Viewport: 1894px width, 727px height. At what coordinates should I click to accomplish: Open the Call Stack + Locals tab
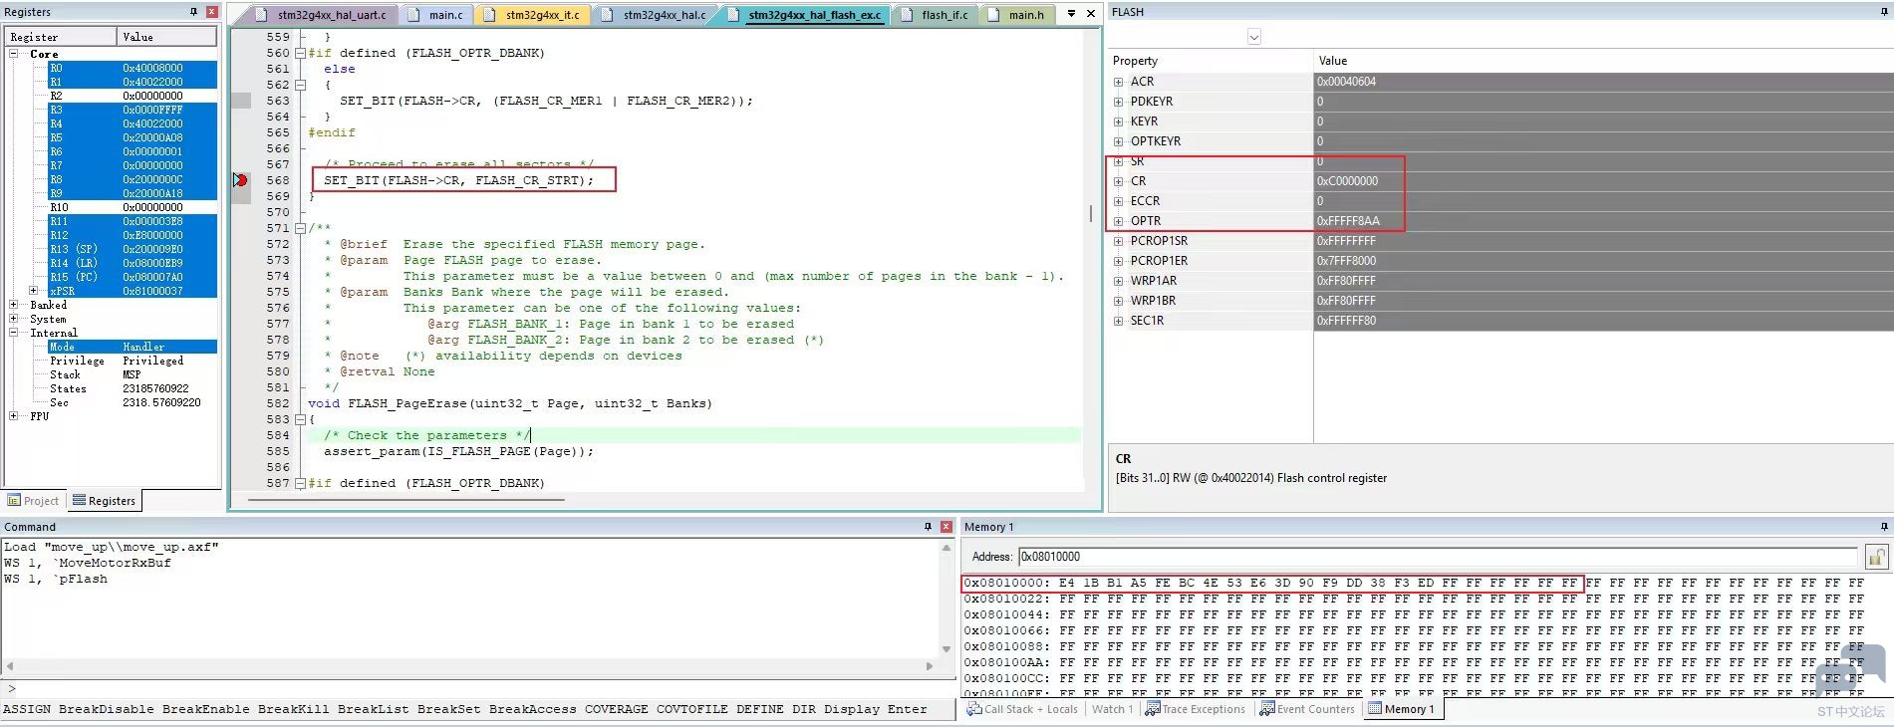[1022, 709]
